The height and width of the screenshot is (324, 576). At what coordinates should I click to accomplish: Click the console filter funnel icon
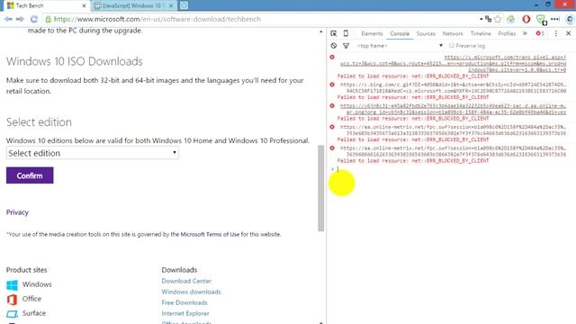click(x=346, y=46)
